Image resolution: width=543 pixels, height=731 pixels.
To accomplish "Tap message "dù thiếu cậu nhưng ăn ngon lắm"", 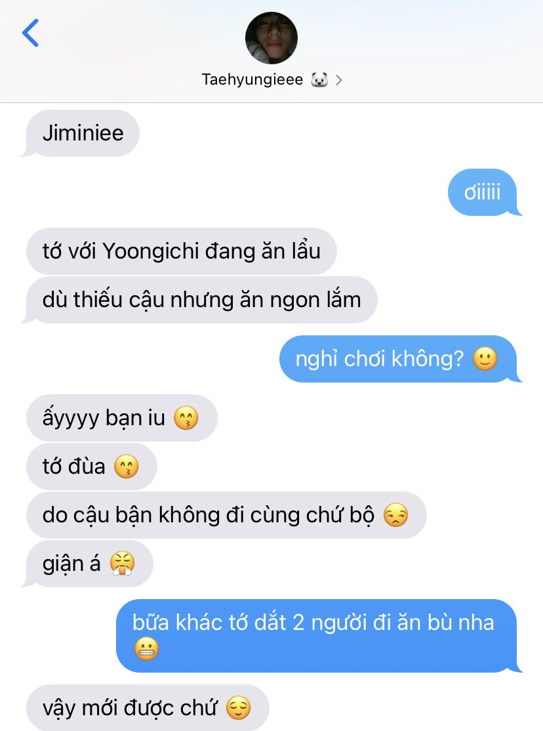I will coord(201,300).
